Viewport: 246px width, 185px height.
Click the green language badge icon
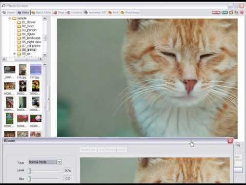(224, 12)
